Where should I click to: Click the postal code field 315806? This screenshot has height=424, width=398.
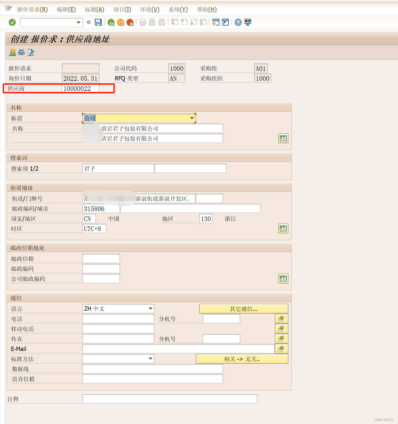(x=101, y=208)
